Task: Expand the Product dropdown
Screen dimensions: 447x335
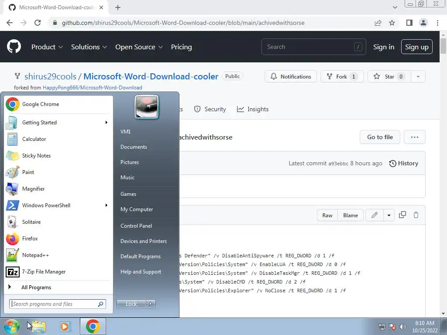Action: pos(47,47)
